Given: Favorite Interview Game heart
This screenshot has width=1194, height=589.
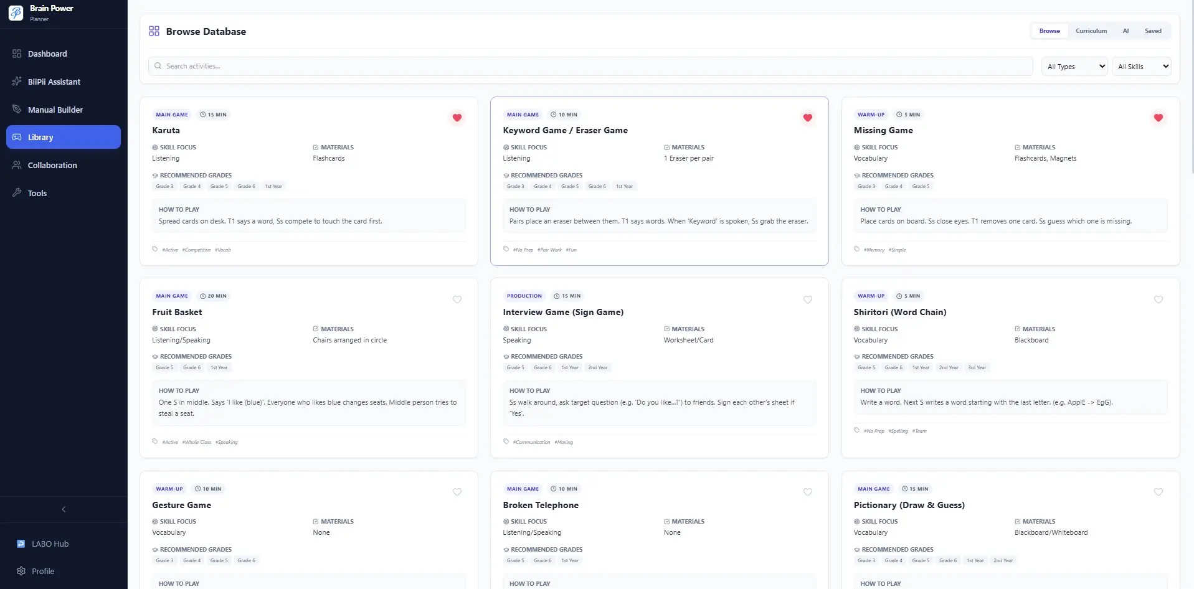Looking at the screenshot, I should [808, 299].
